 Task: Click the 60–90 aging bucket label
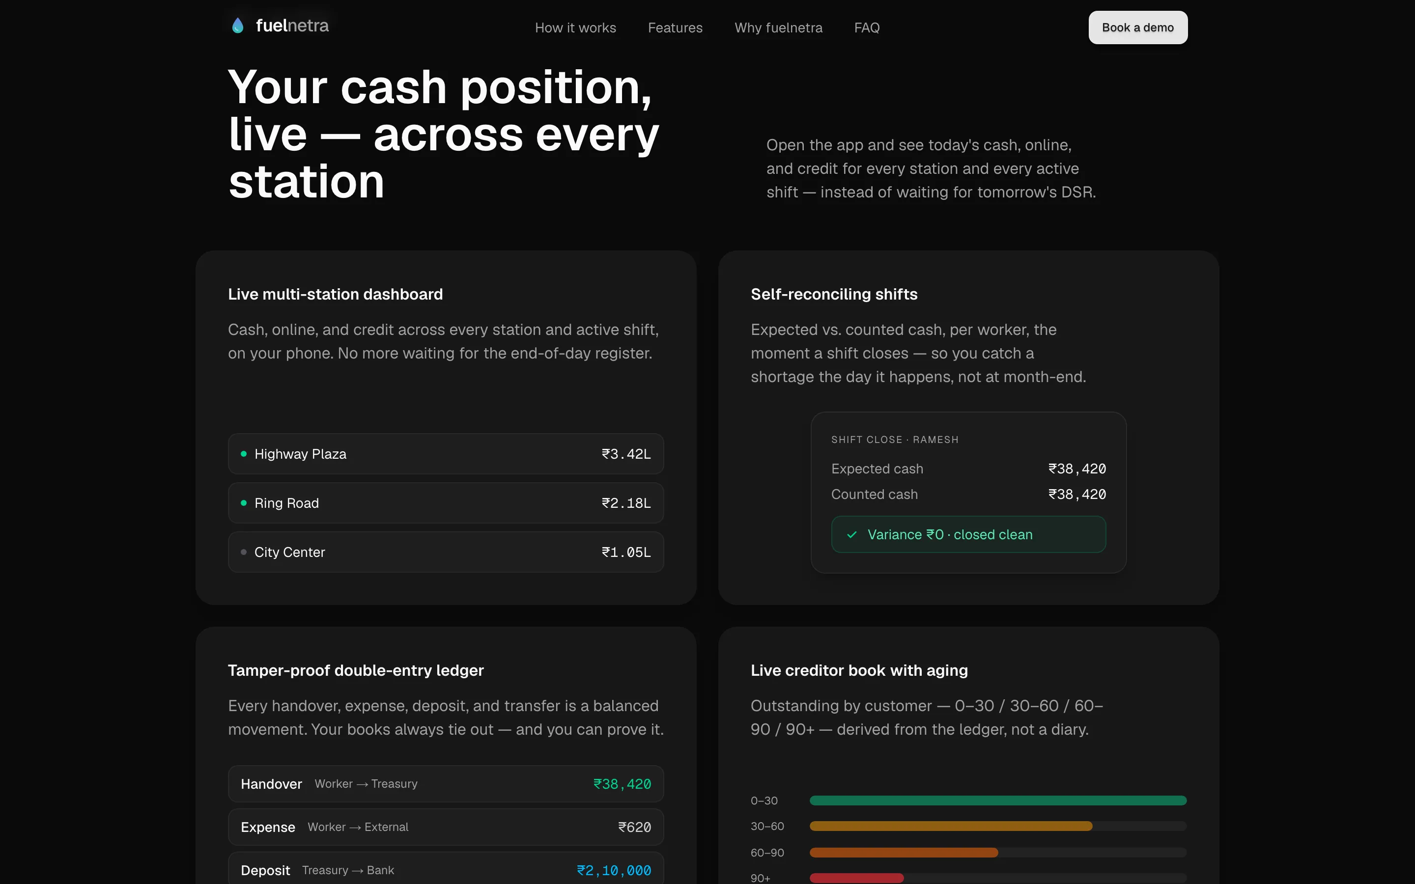pos(767,853)
